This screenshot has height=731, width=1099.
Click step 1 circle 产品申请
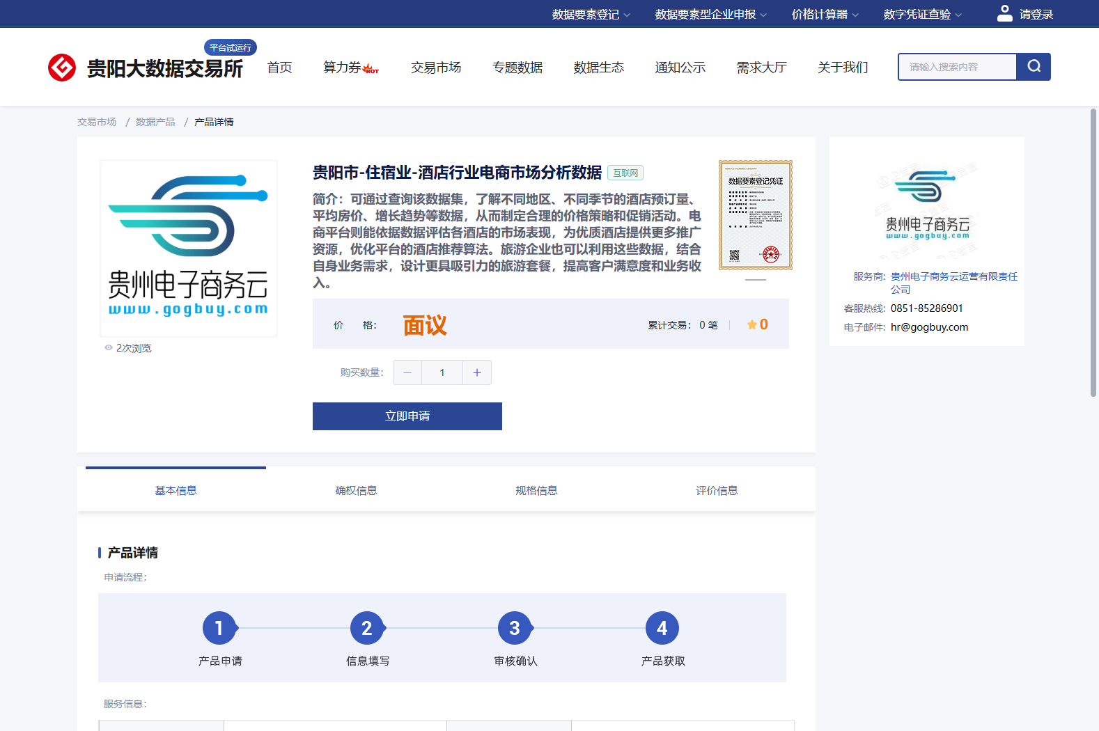[219, 628]
